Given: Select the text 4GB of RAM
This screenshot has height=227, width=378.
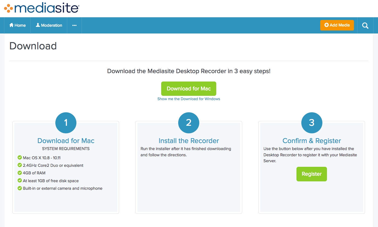Looking at the screenshot, I should click(x=34, y=173).
